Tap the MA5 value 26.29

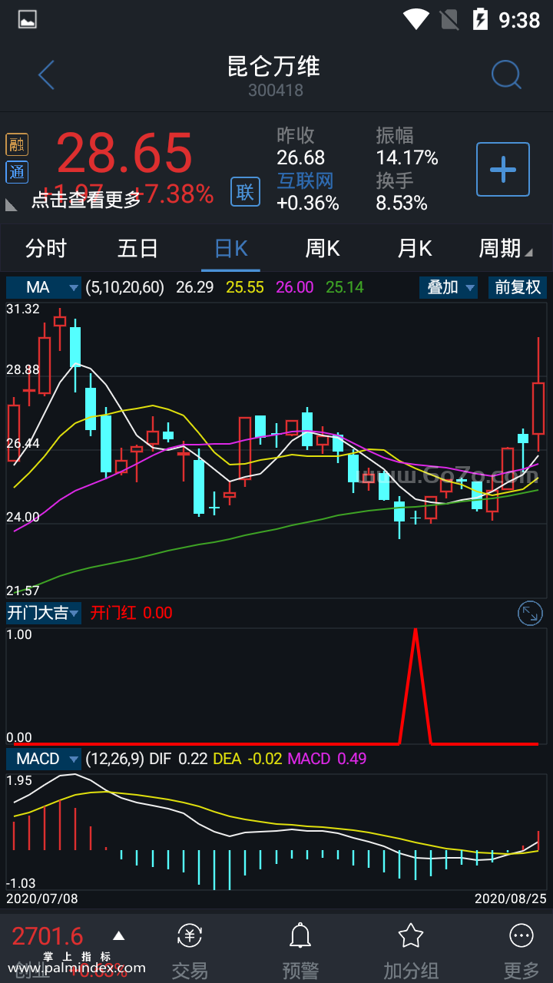click(195, 287)
